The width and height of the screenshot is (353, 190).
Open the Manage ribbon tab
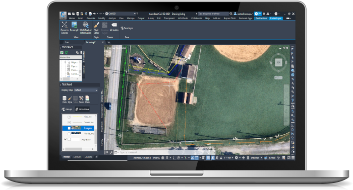click(131, 18)
